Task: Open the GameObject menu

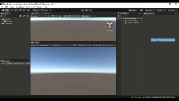Action: pos(20,7)
